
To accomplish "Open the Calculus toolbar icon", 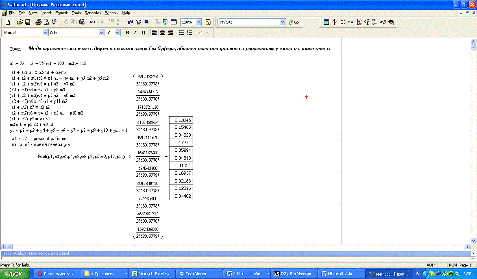I will click(359, 22).
